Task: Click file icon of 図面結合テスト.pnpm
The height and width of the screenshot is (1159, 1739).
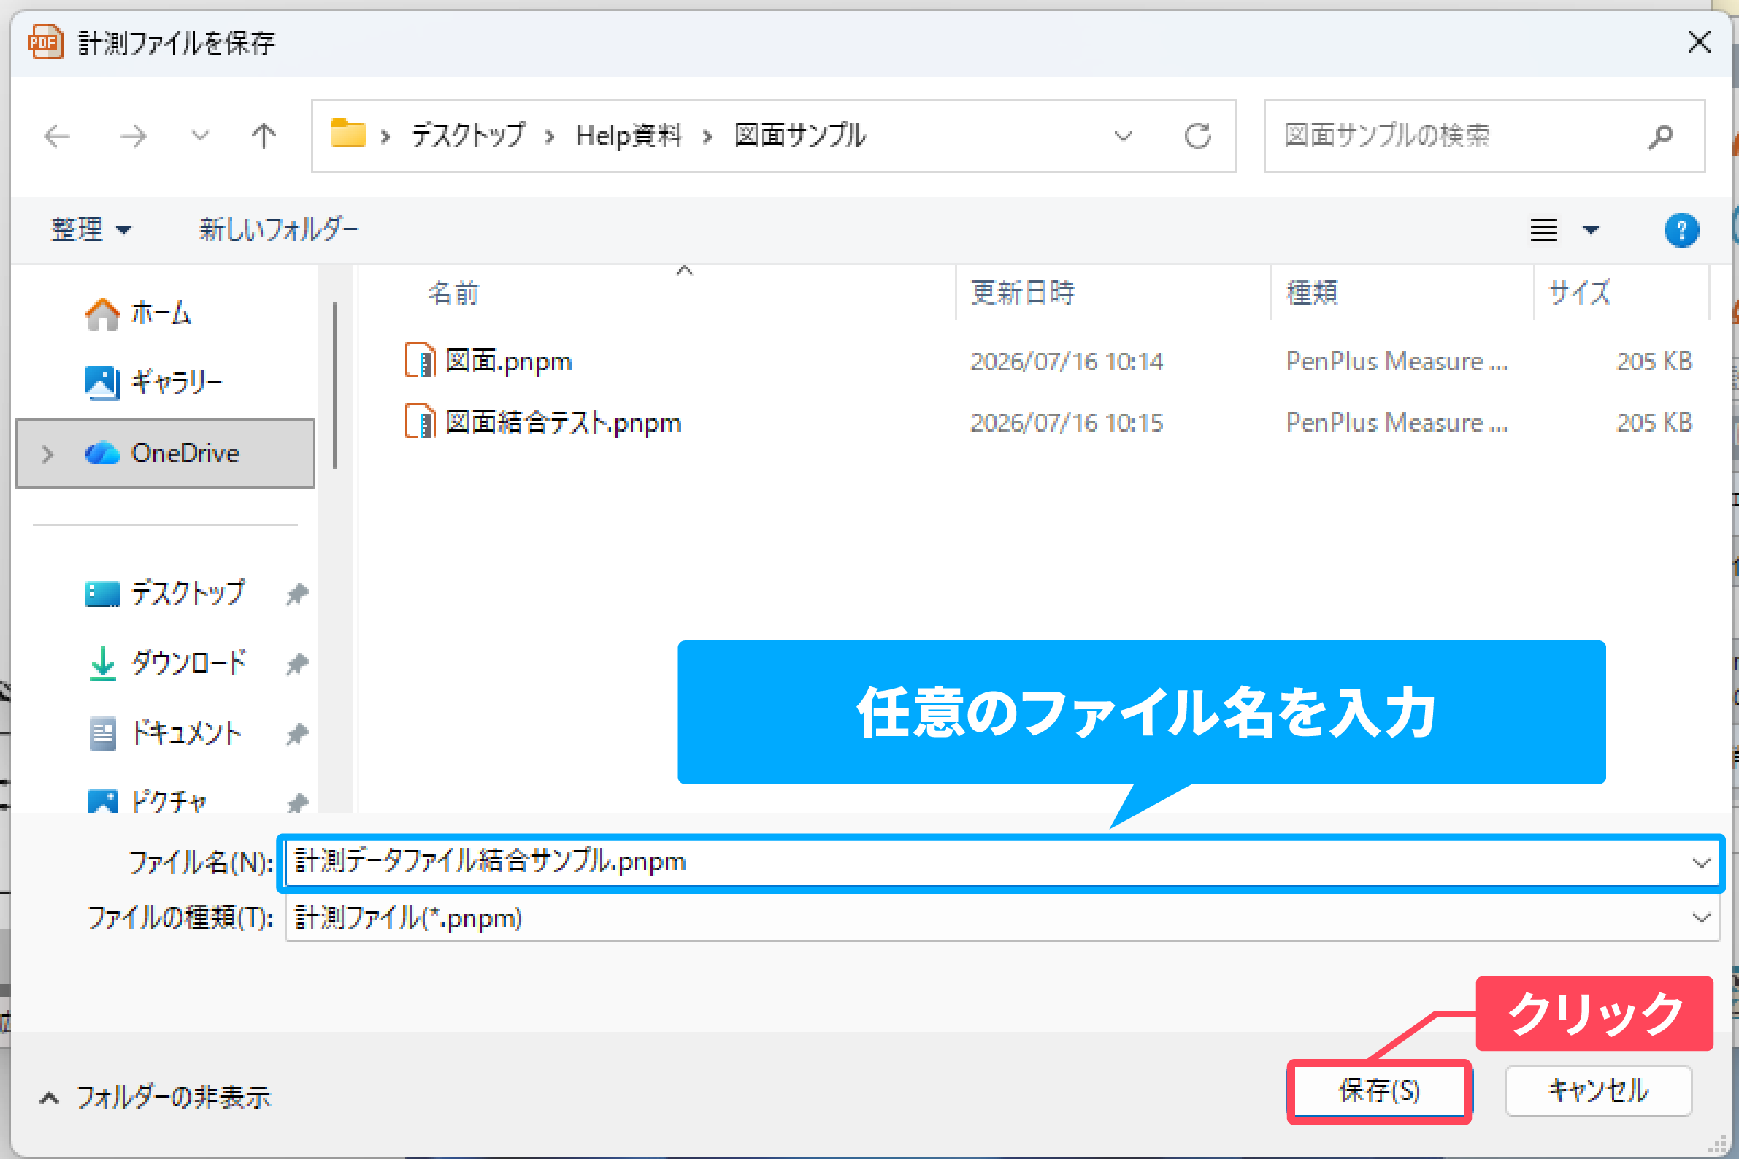Action: tap(420, 422)
